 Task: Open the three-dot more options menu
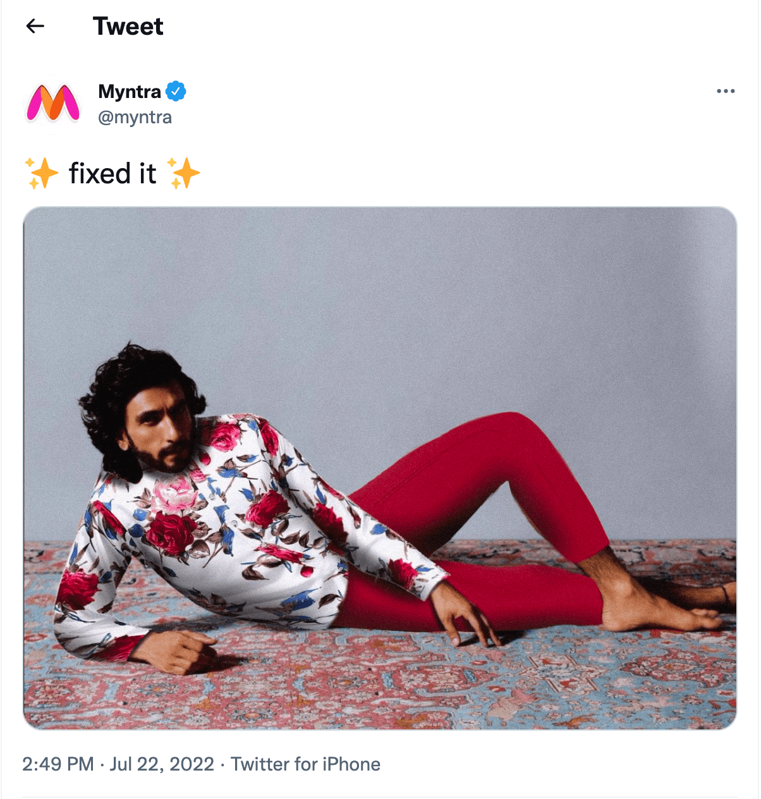point(726,92)
